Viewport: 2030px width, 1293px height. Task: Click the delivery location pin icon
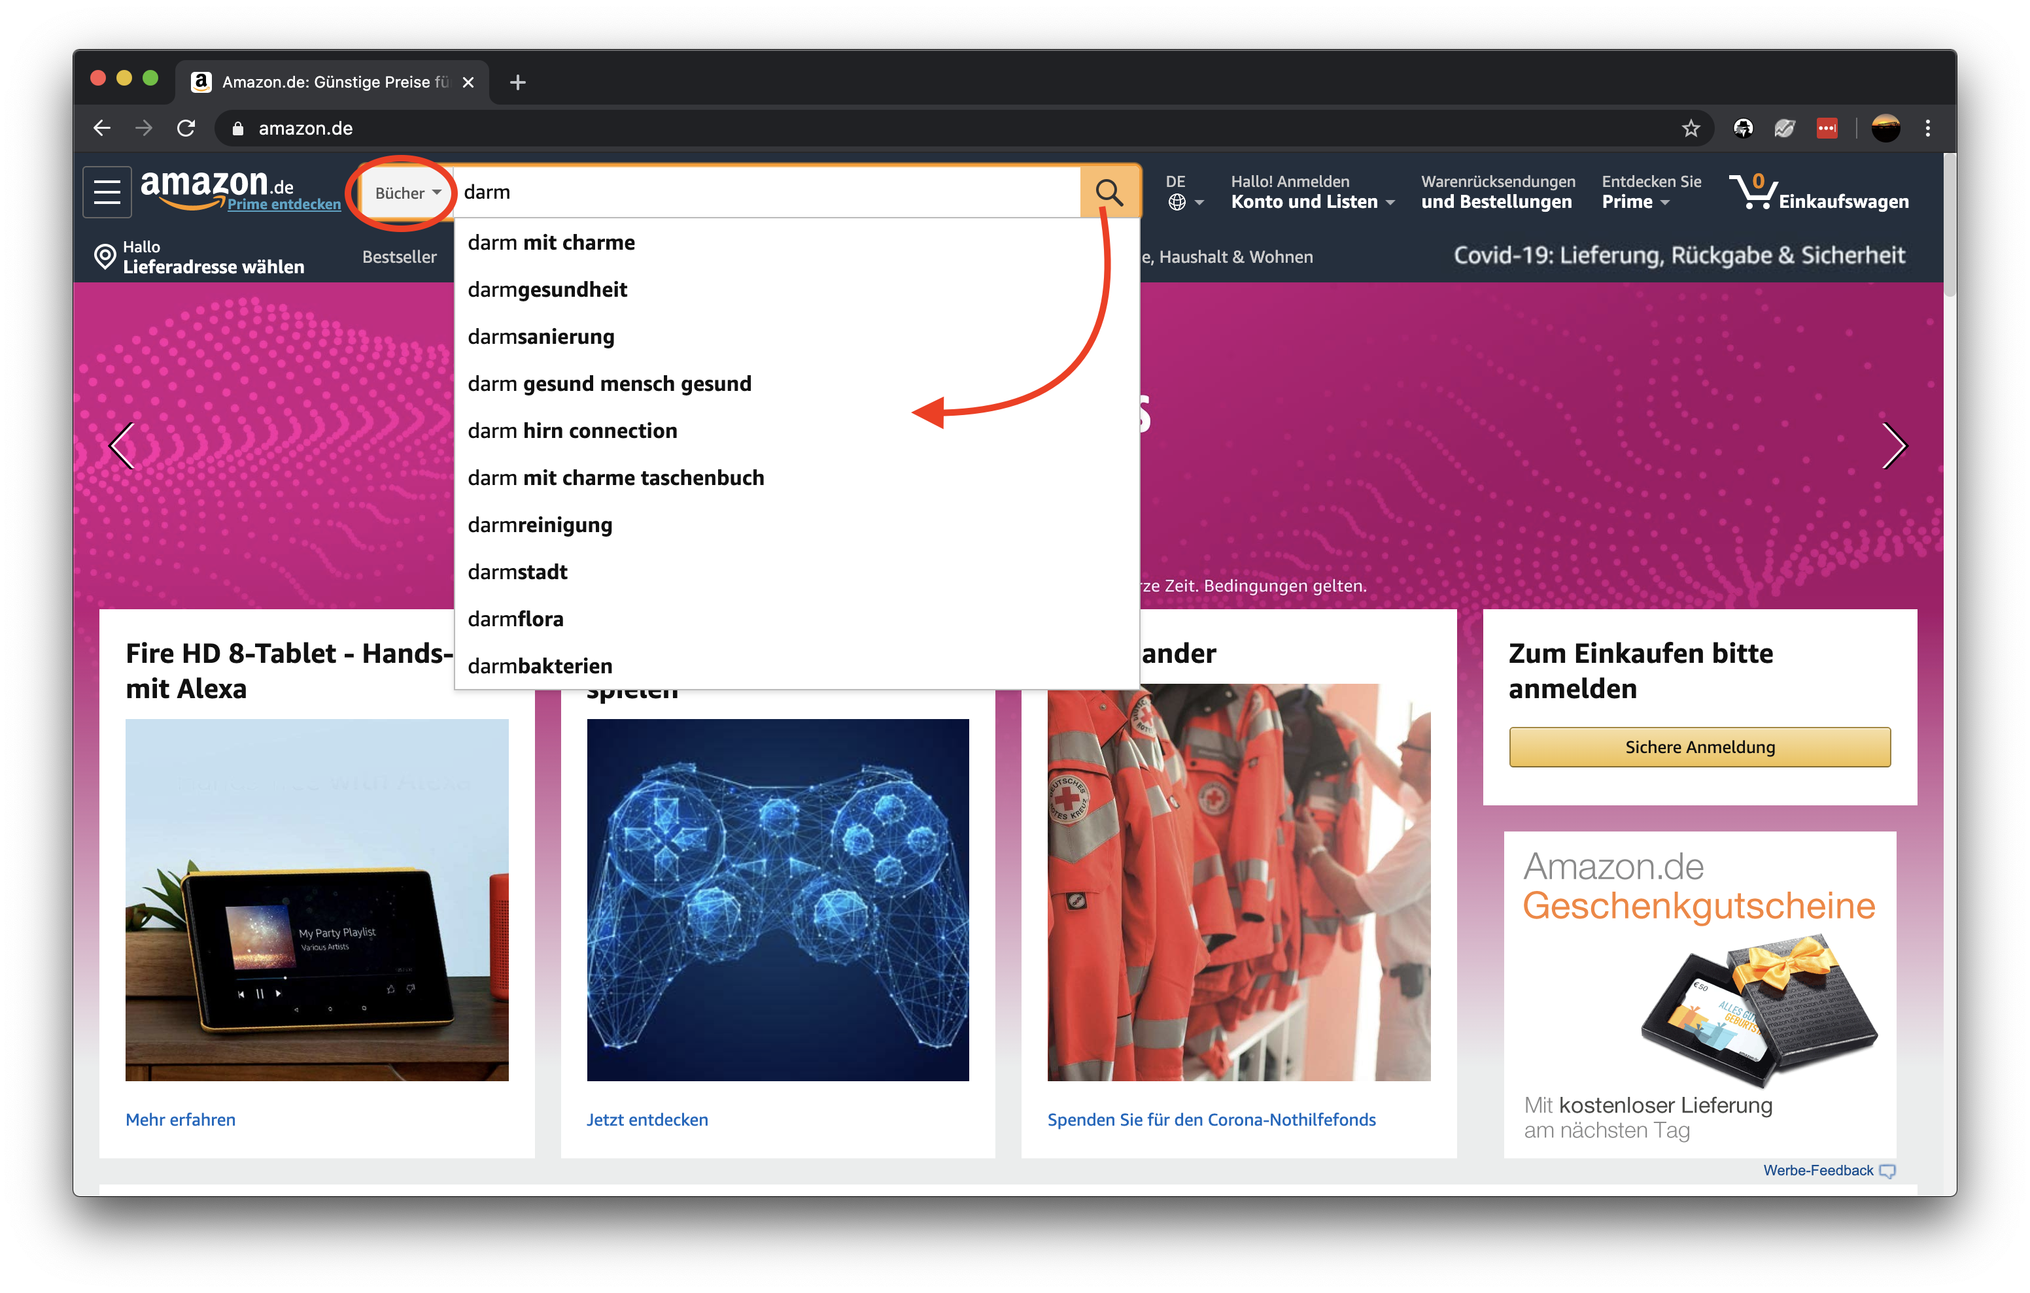click(105, 256)
